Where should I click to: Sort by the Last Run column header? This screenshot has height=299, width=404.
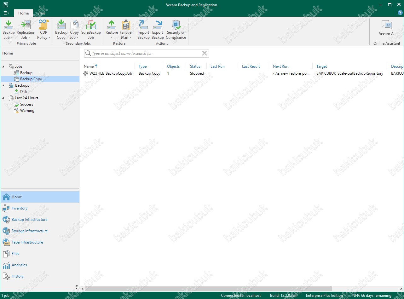coord(217,66)
